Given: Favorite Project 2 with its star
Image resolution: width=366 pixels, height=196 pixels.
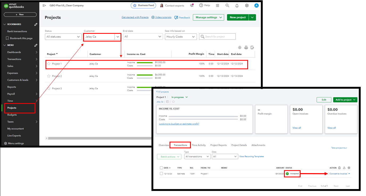Looking at the screenshot, I should click(49, 76).
